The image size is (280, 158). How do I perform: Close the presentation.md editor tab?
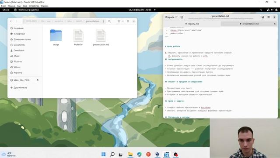click(x=275, y=24)
